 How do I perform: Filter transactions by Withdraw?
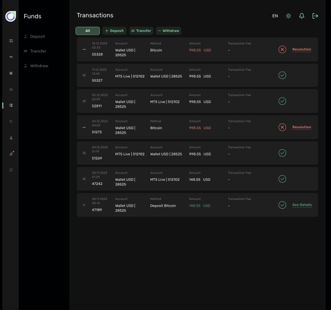[168, 31]
